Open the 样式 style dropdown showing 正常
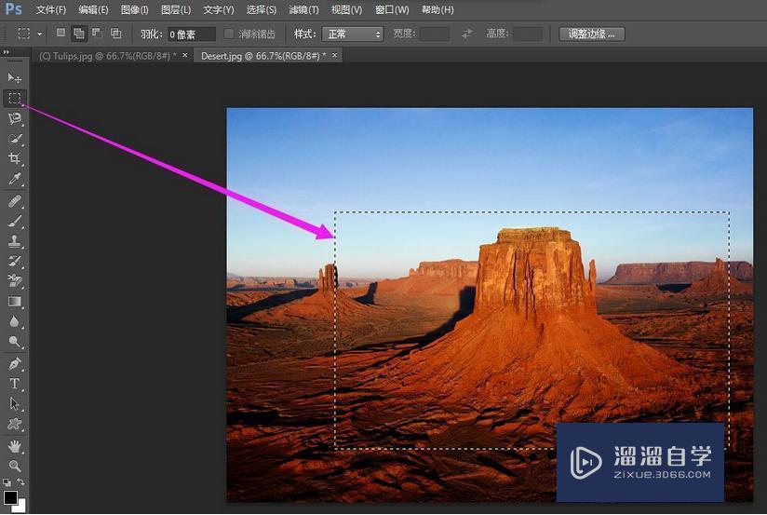 pos(352,34)
